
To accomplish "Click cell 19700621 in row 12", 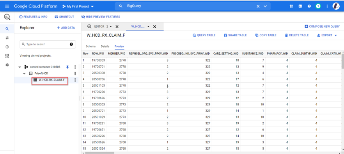I will coord(98,130).
